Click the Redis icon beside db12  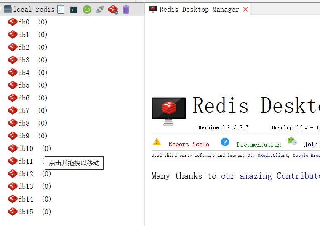coord(13,174)
